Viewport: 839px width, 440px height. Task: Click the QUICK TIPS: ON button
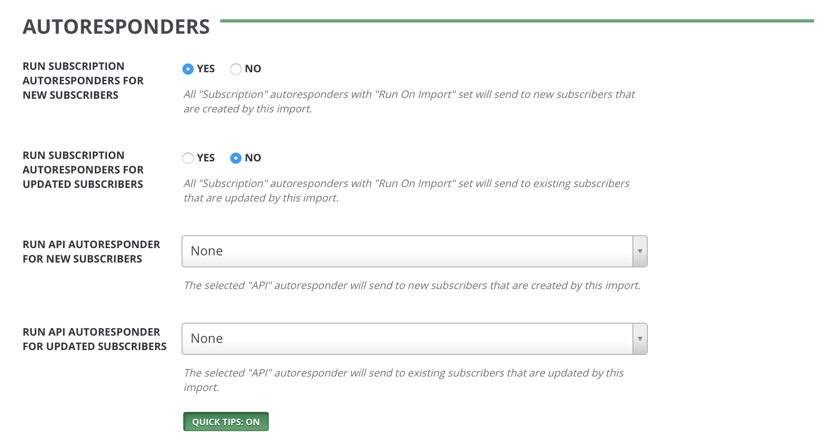click(225, 422)
